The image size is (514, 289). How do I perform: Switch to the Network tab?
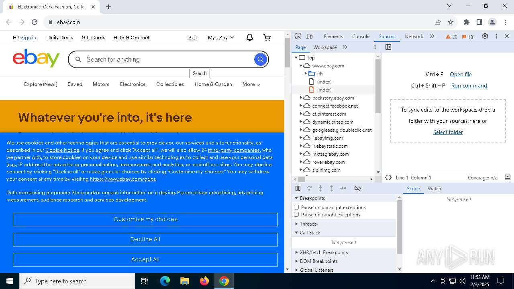tap(414, 36)
